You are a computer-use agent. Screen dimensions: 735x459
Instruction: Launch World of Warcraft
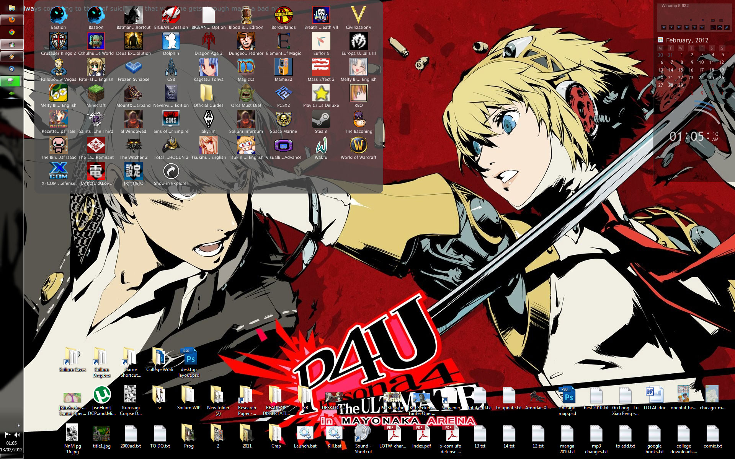click(358, 148)
